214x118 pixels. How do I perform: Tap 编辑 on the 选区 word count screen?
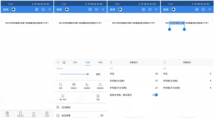click(x=166, y=9)
